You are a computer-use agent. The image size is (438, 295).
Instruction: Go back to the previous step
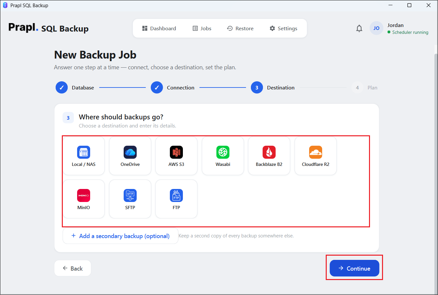tap(73, 268)
